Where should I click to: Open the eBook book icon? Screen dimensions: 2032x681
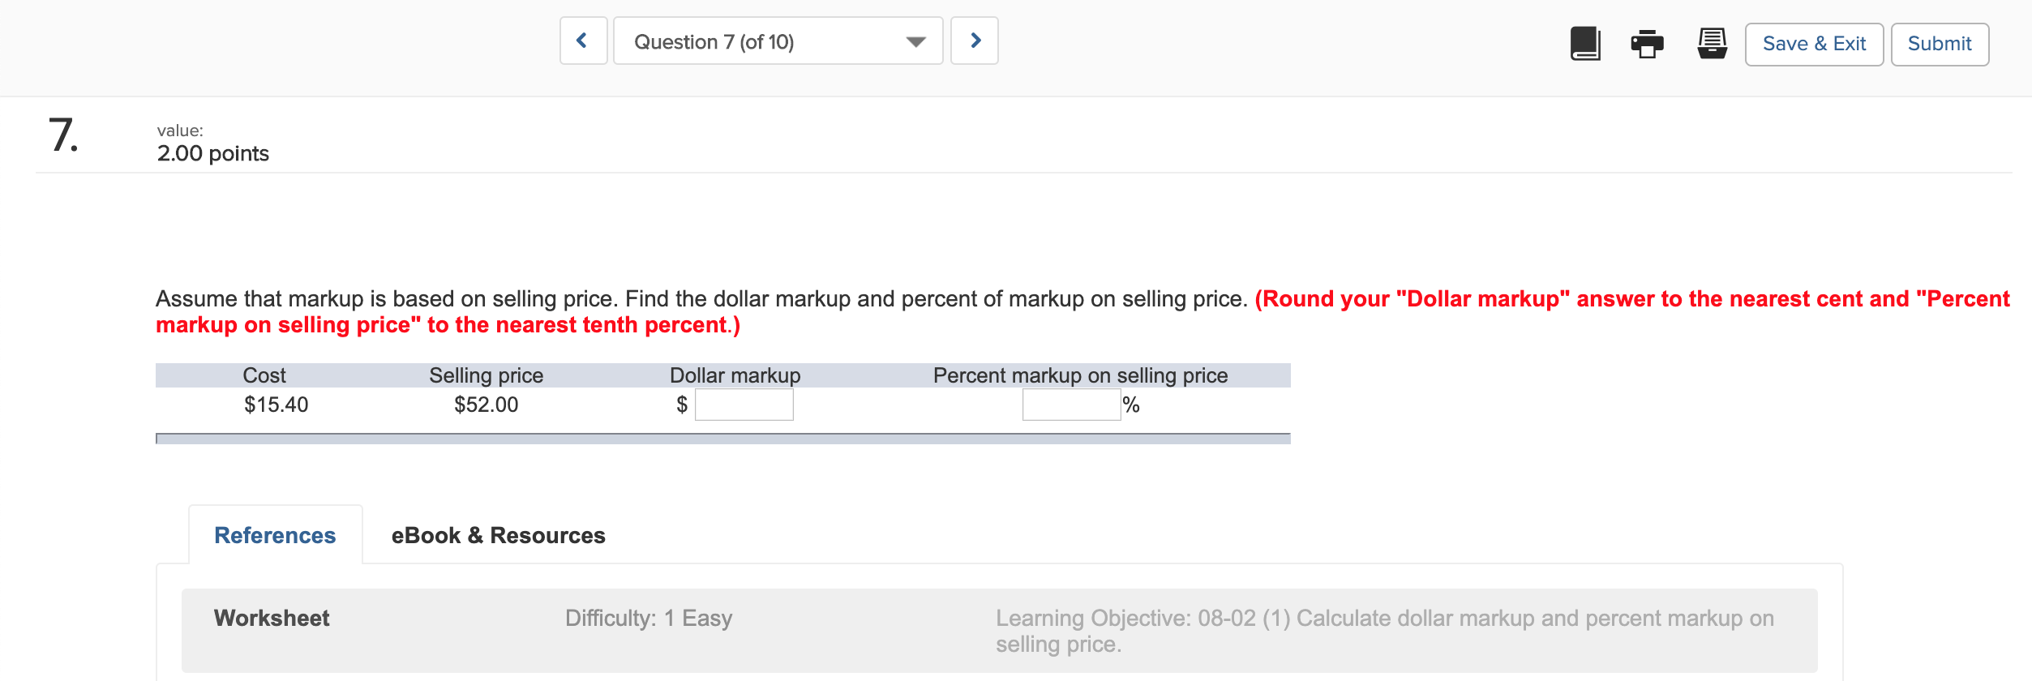1585,43
